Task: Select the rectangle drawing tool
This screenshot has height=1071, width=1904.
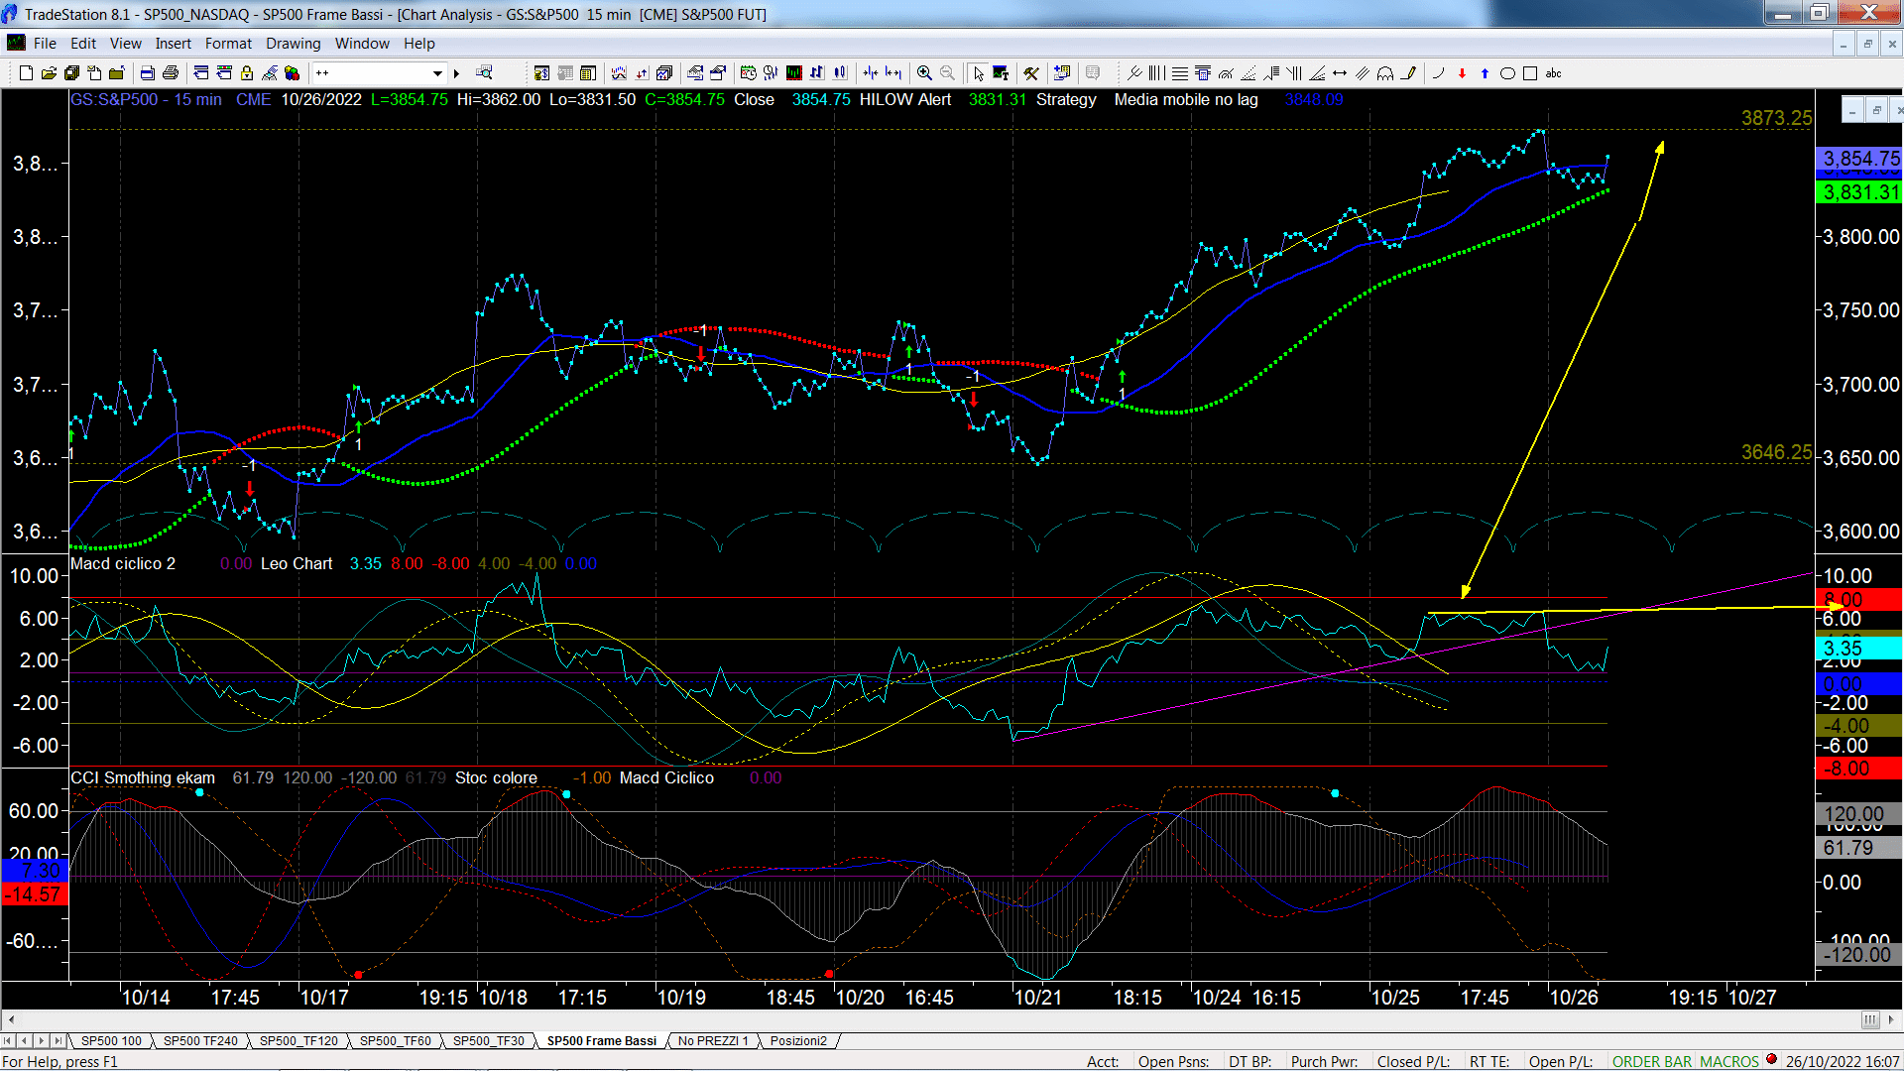Action: [1530, 73]
